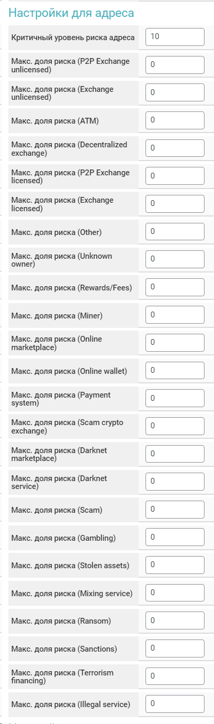Focus the Gambling risk share input
This screenshot has height=724, width=214.
pos(174,538)
